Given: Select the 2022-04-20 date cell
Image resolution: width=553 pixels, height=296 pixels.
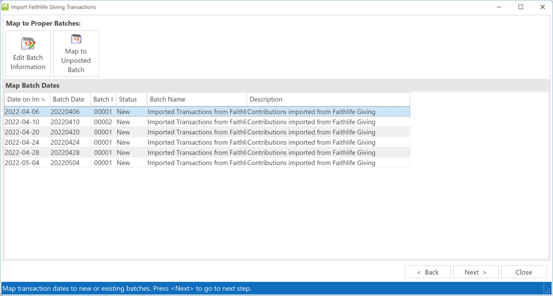Looking at the screenshot, I should [27, 132].
